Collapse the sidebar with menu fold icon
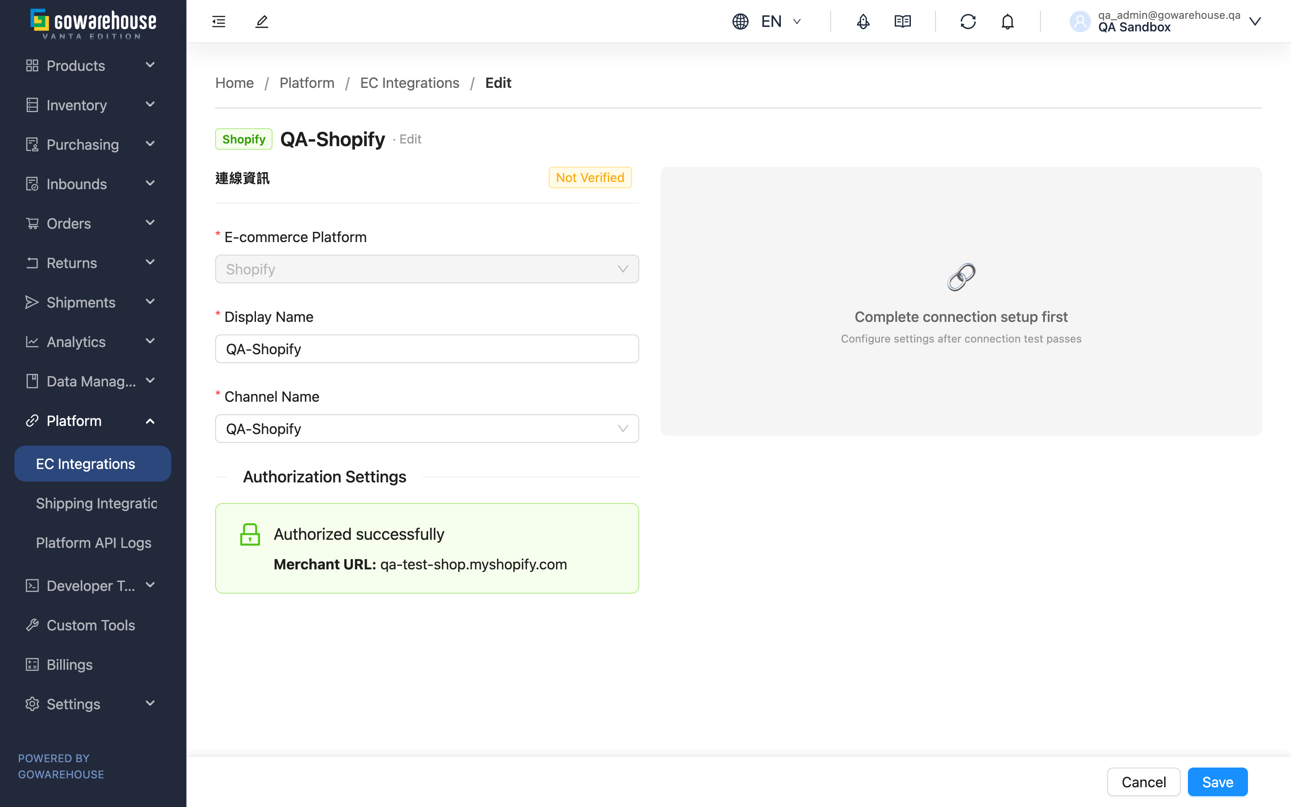Viewport: 1291px width, 807px height. tap(219, 22)
